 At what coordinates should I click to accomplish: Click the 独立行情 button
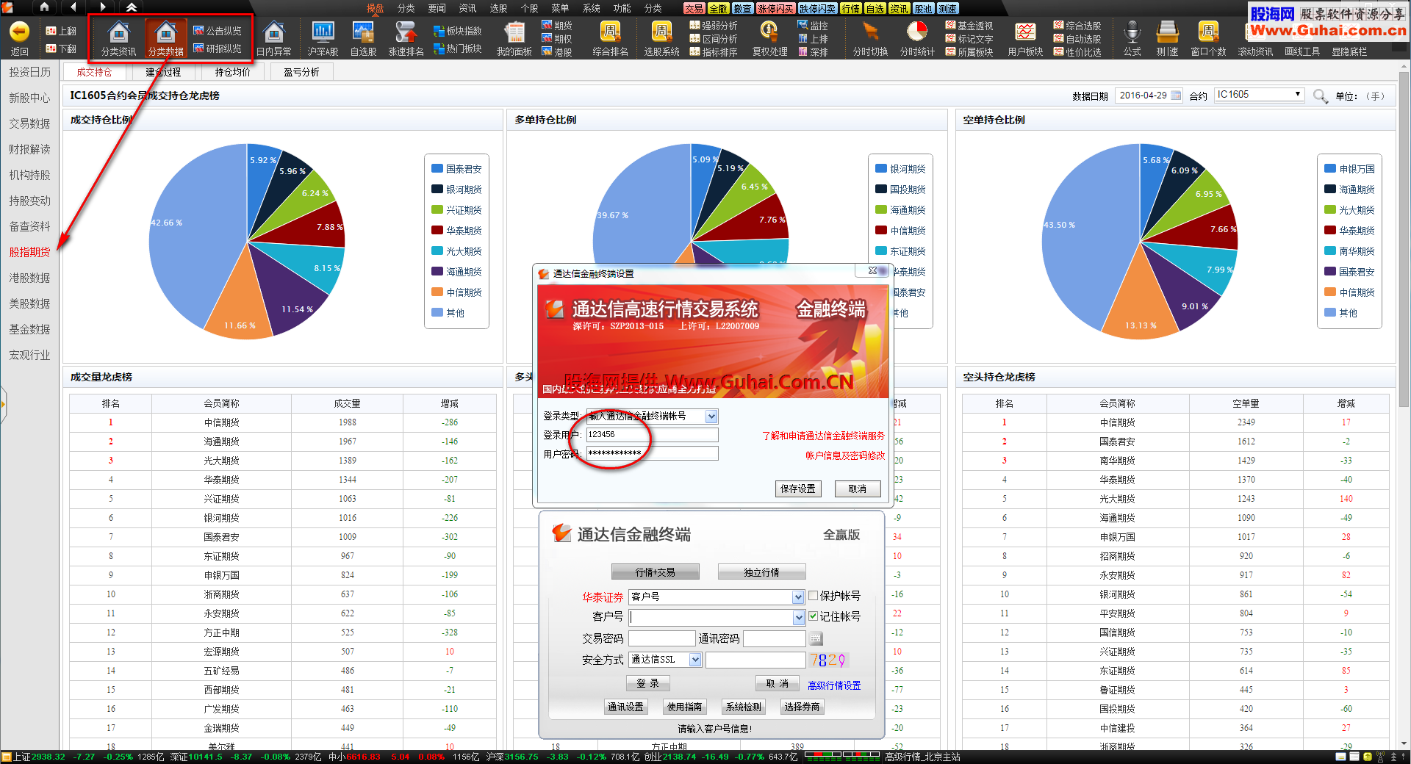[761, 572]
